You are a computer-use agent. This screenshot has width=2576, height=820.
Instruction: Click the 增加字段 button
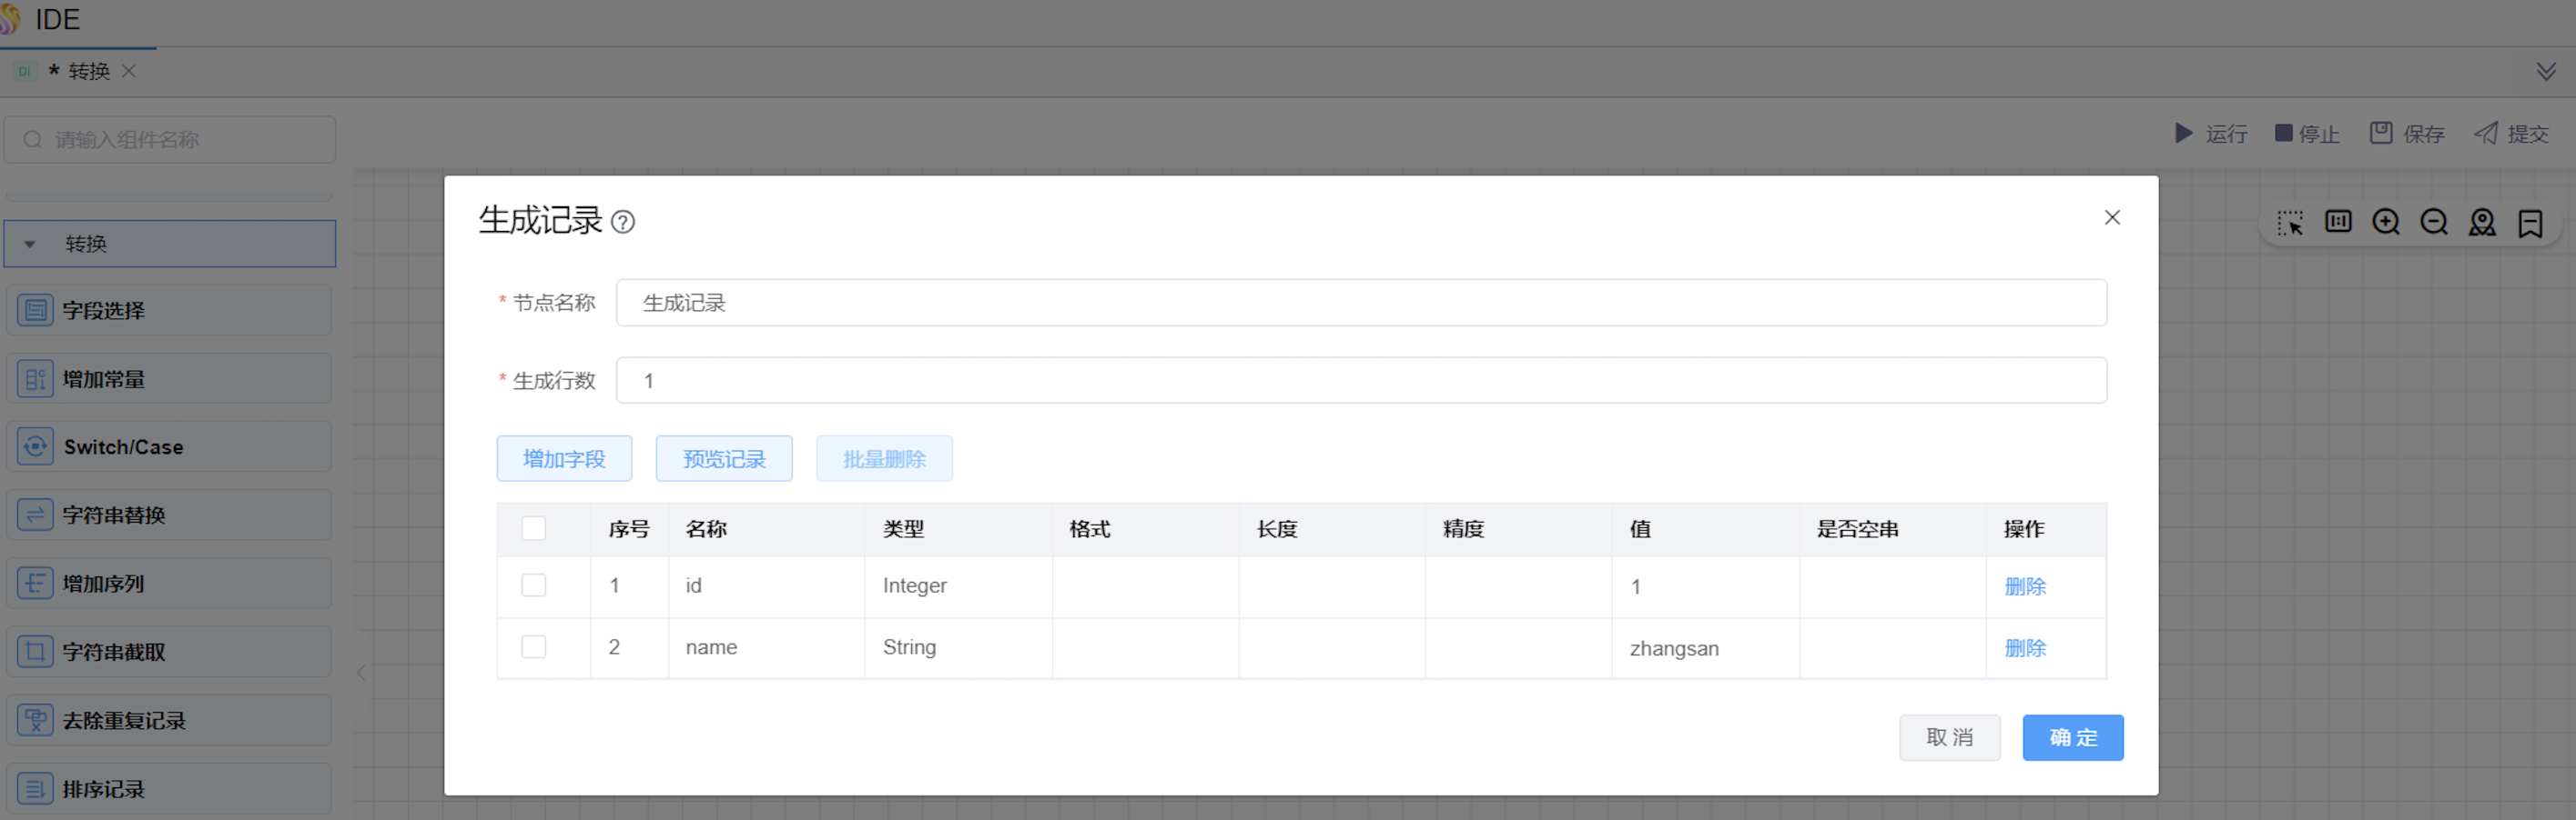click(564, 458)
